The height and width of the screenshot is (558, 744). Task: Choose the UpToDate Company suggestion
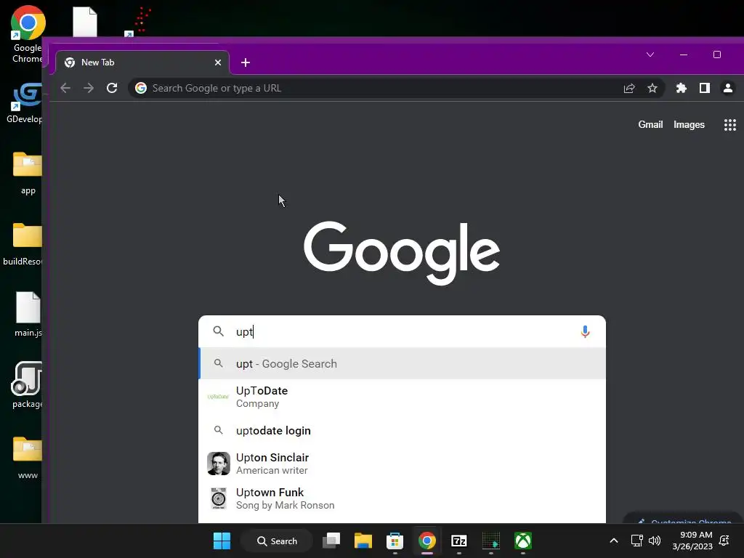(402, 397)
